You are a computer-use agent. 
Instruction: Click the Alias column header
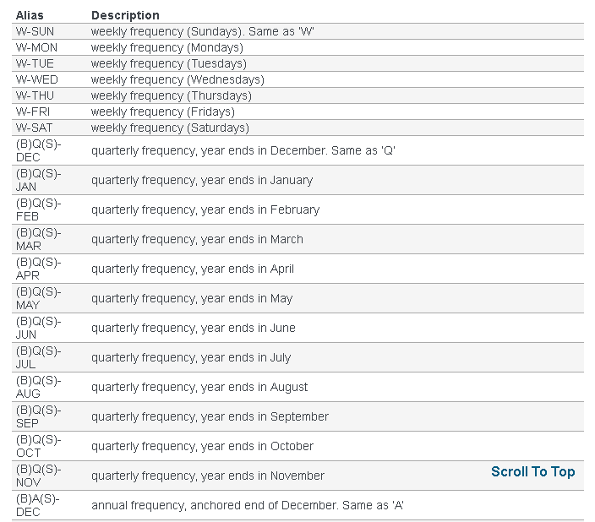click(30, 15)
